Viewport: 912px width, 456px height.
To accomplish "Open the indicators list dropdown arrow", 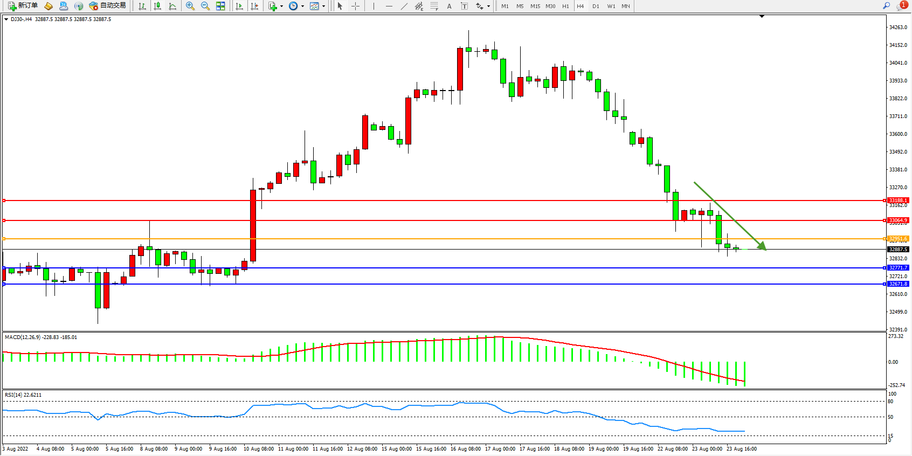I will [x=281, y=6].
